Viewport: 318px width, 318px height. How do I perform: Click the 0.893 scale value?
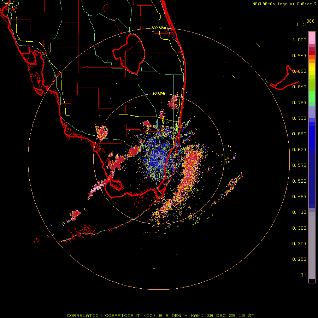pyautogui.click(x=299, y=71)
